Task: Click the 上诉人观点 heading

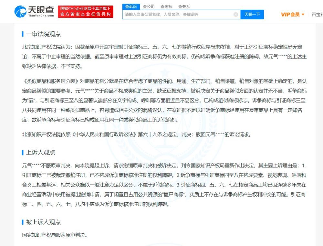Action: (41, 152)
